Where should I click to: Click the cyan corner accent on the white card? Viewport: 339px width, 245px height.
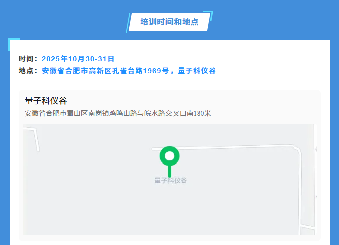click(14, 43)
